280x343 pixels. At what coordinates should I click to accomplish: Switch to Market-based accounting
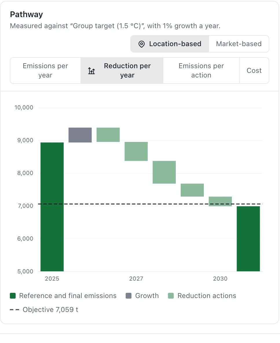pos(239,44)
